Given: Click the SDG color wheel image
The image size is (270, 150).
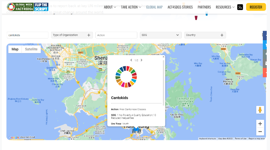Looking at the screenshot, I should click(x=126, y=77).
